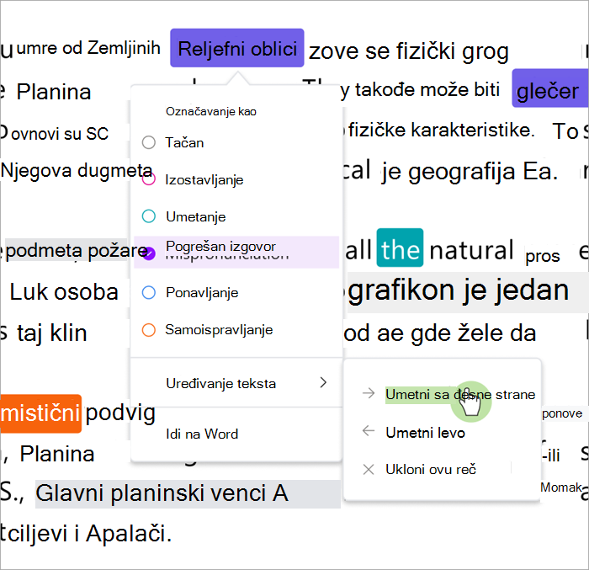Mark word as Izostavljanje
Screen dimensions: 589x570
click(x=149, y=179)
